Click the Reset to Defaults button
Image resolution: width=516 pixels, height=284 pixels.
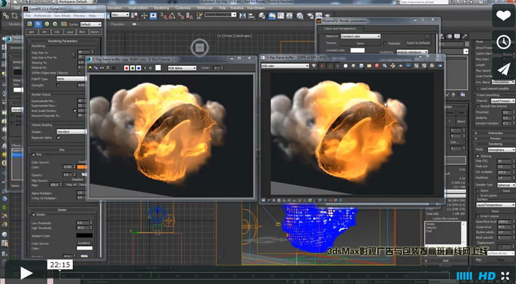point(418,43)
